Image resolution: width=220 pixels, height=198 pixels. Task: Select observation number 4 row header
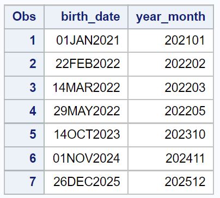(24, 111)
